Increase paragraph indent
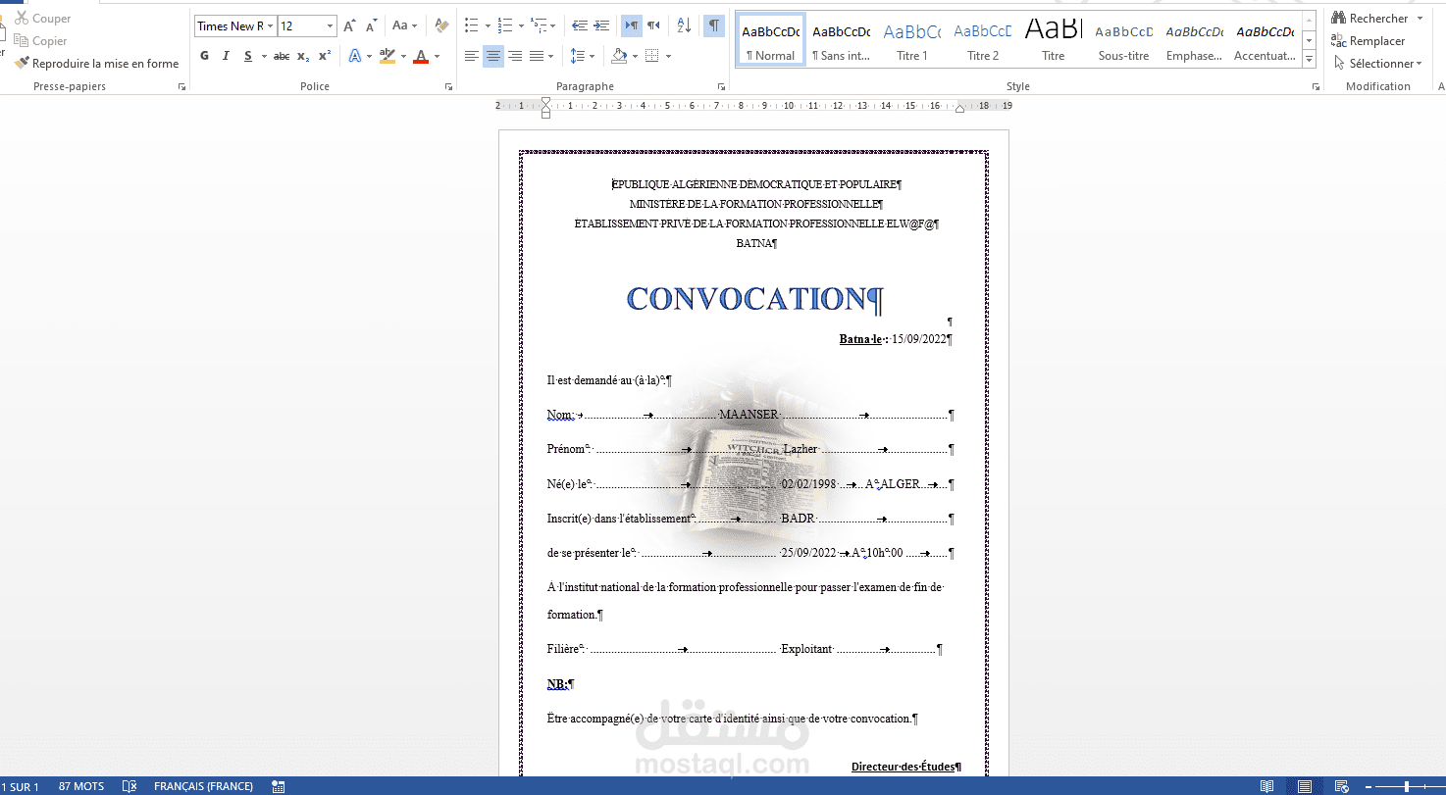The image size is (1446, 795). click(x=600, y=26)
